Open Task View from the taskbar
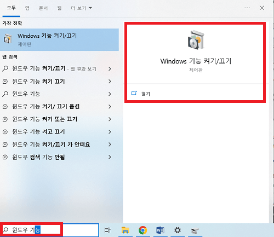 coord(107,230)
